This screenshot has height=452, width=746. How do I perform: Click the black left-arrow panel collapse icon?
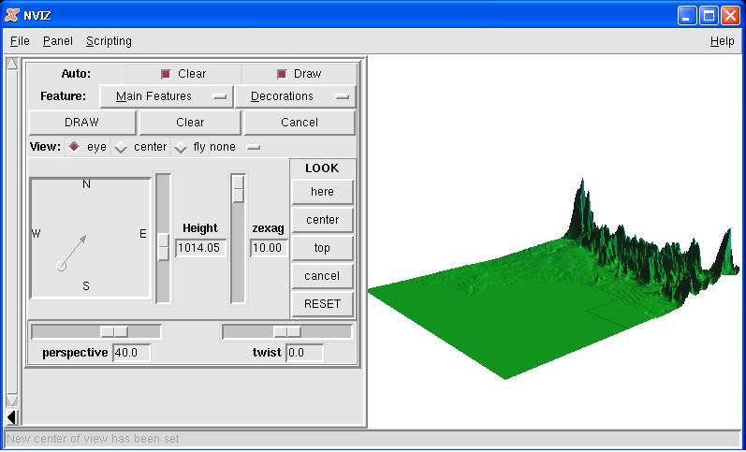[12, 417]
